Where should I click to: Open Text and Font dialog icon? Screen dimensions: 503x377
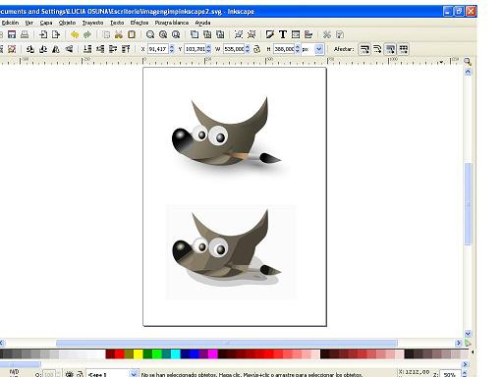[x=283, y=34]
